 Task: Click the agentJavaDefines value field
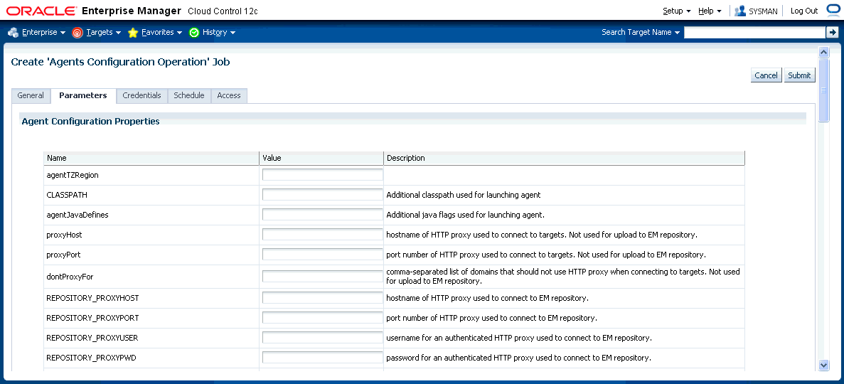point(322,214)
